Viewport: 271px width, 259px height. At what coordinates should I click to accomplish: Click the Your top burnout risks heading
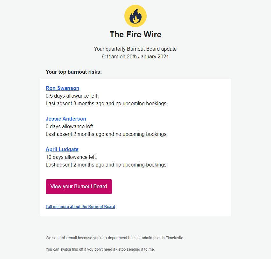[74, 72]
